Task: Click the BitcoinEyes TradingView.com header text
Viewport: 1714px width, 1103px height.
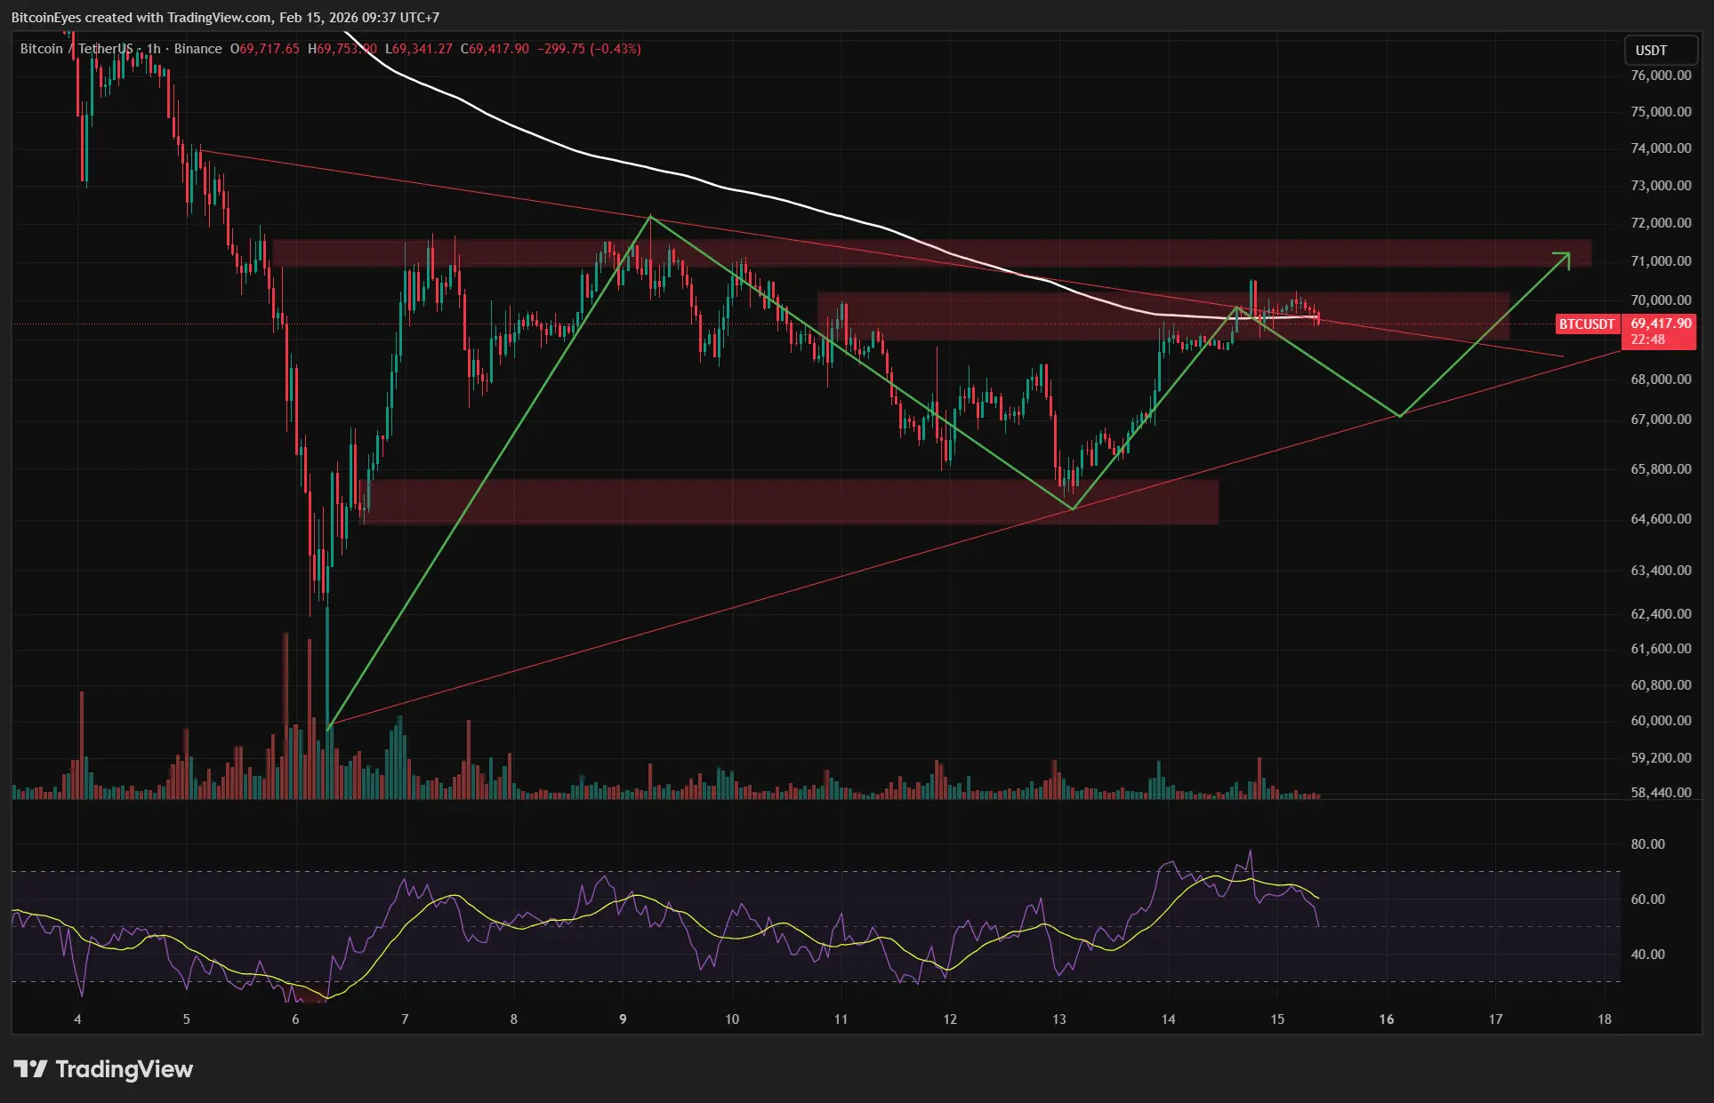Action: (225, 18)
